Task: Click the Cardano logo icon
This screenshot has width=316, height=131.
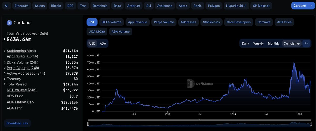Action: pyautogui.click(x=9, y=23)
